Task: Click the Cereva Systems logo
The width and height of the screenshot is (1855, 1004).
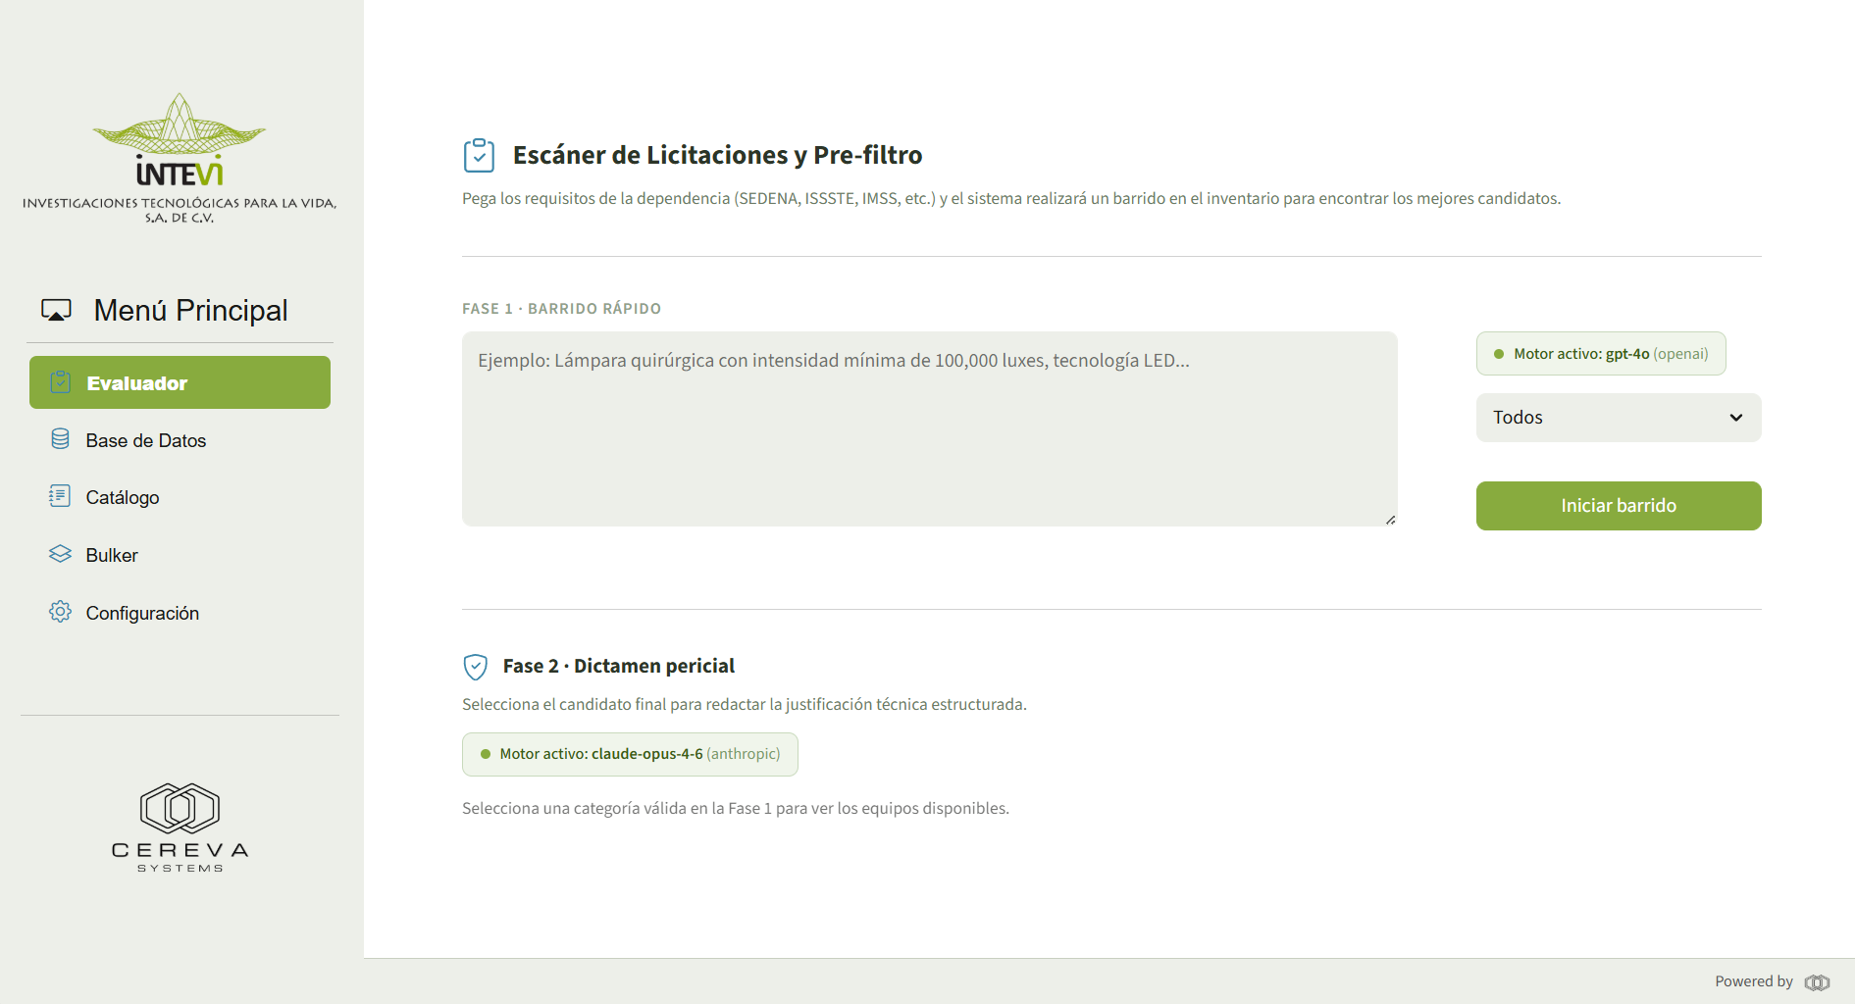Action: point(180,828)
